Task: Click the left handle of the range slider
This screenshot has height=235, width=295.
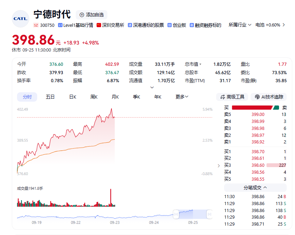Action: point(176,214)
